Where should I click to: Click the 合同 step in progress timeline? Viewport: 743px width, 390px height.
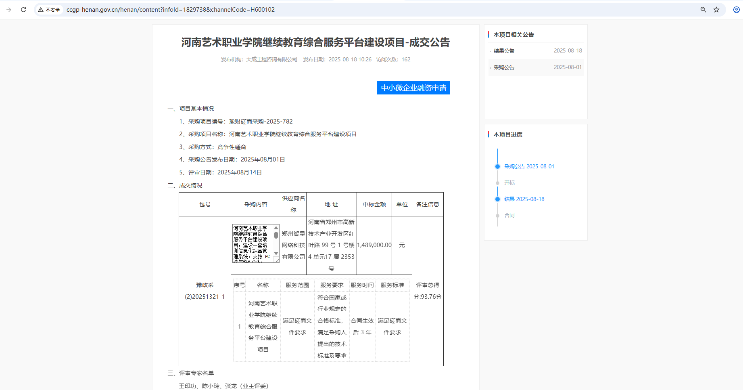point(509,215)
